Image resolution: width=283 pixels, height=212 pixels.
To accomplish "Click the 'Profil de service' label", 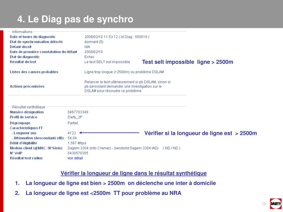I will tap(23, 117).
